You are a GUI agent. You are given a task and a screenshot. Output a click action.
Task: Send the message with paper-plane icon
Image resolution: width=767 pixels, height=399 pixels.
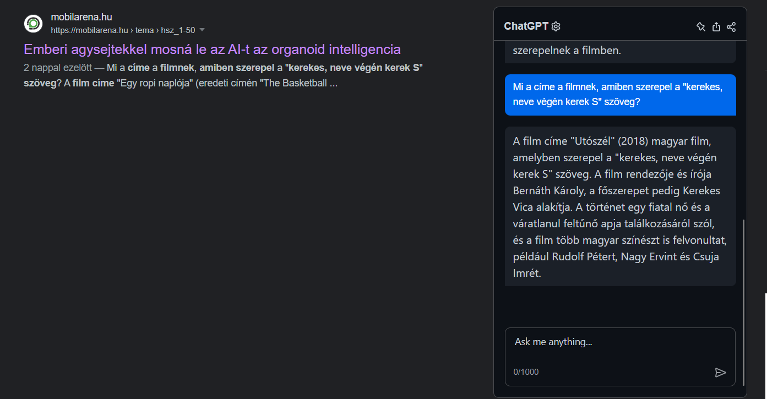720,373
